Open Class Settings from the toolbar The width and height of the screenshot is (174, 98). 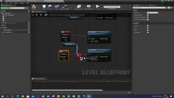(x=79, y=7)
